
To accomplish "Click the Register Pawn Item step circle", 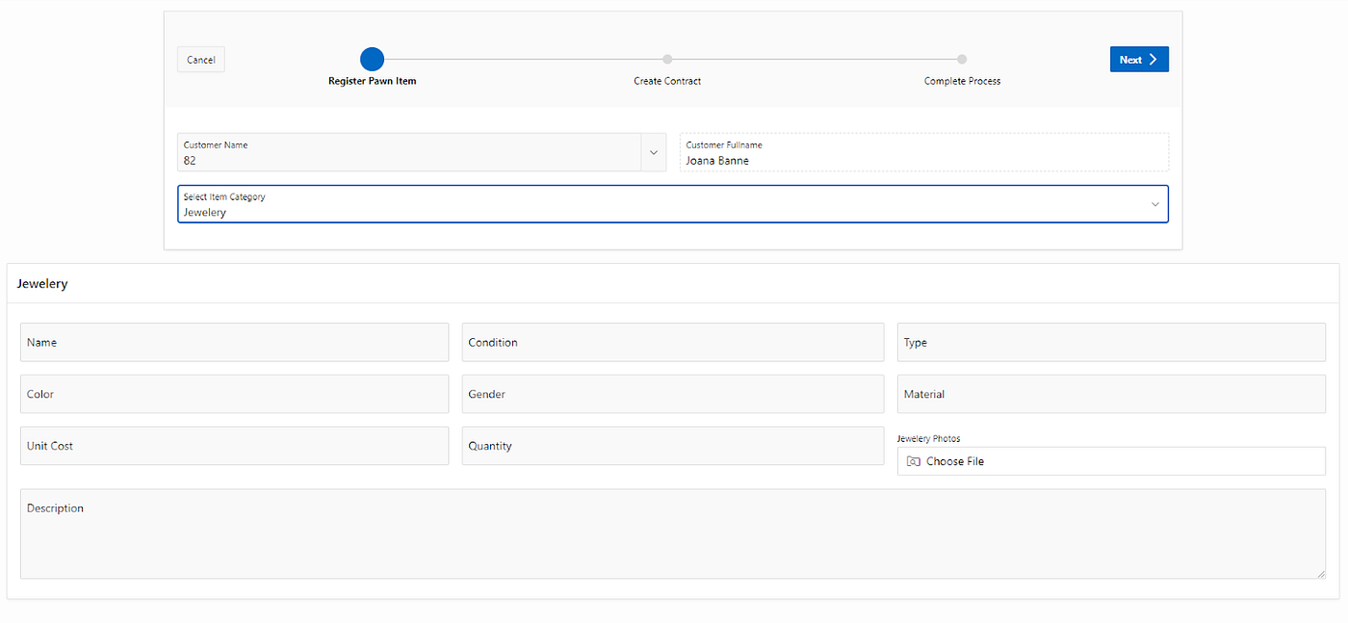I will [372, 59].
